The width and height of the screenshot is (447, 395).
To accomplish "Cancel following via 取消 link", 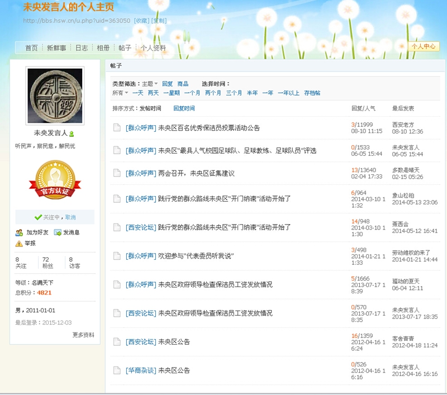I will [70, 217].
